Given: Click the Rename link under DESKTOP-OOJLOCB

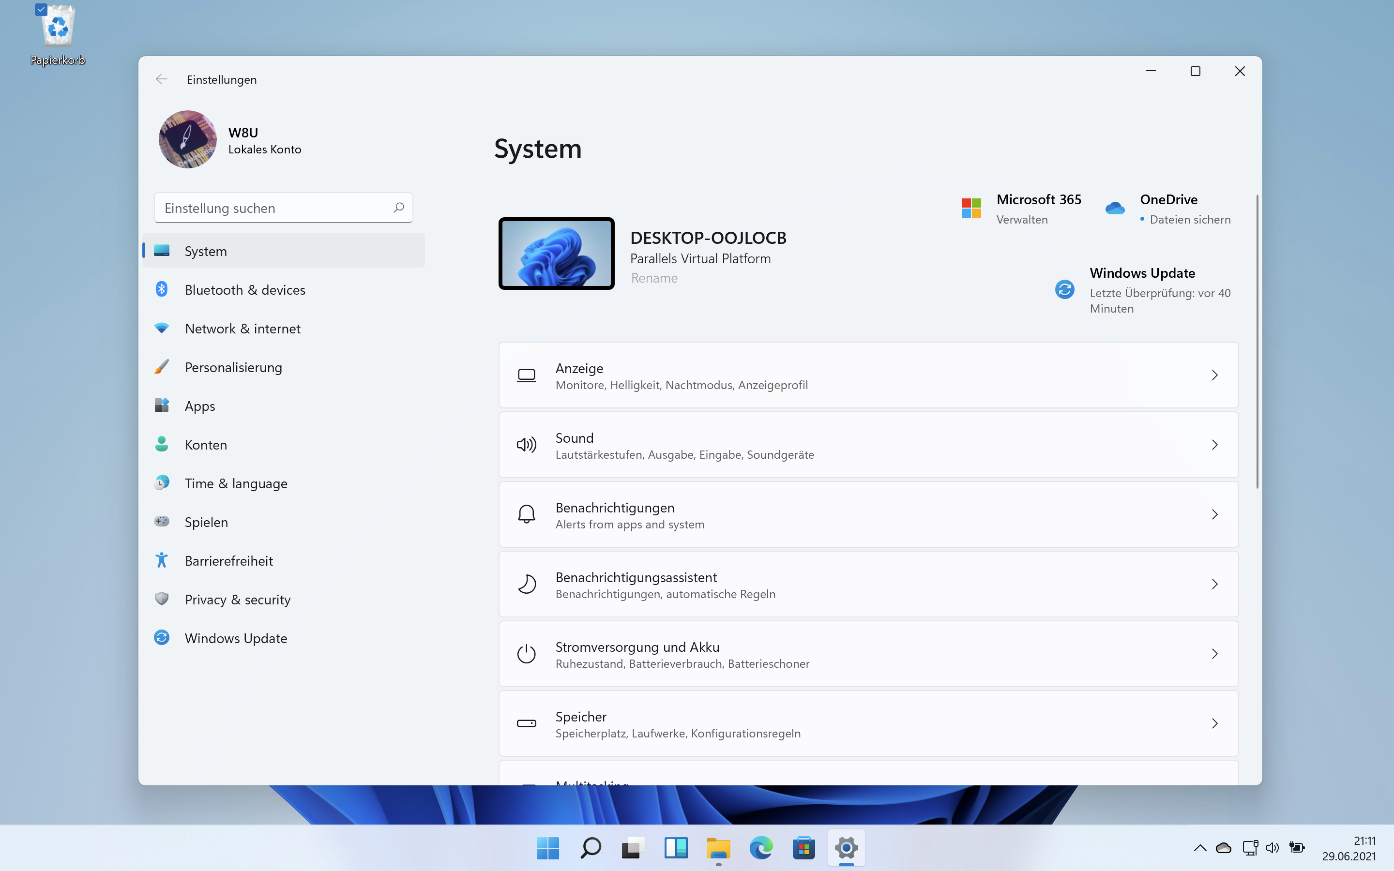Looking at the screenshot, I should pos(654,278).
